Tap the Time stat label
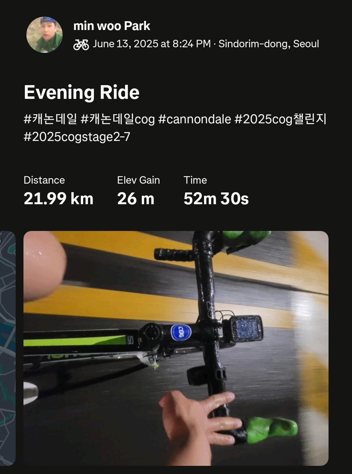Viewport: 352px width, 474px height. [195, 180]
